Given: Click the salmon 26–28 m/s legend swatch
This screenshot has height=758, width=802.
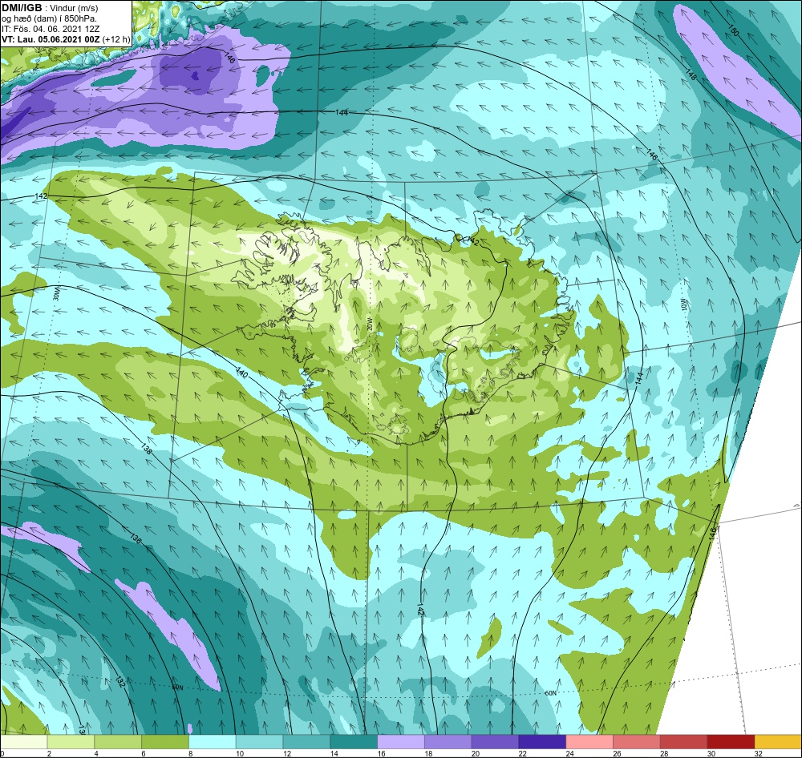Looking at the screenshot, I should coord(636,742).
